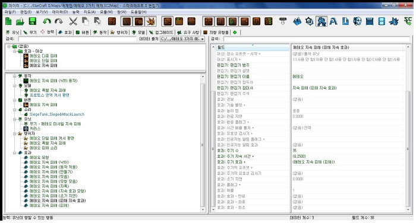Click the Redo arrow icon

[59, 21]
